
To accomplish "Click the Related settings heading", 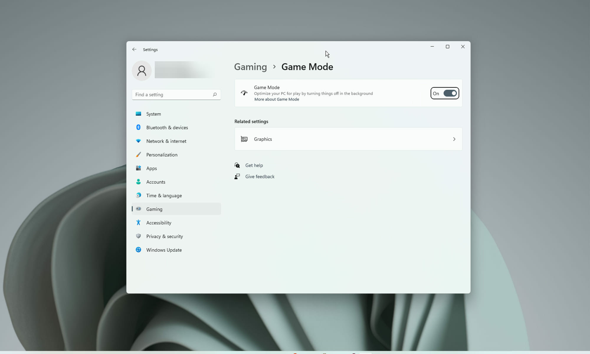I will (251, 122).
